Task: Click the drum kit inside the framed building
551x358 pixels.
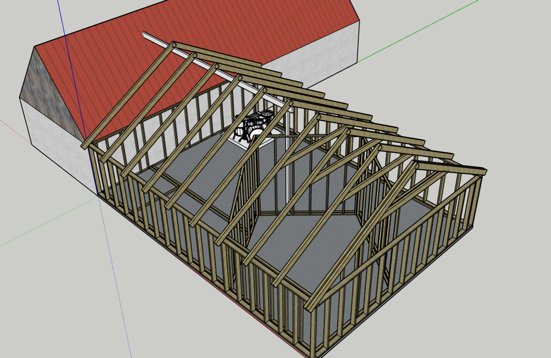Action: (x=253, y=126)
